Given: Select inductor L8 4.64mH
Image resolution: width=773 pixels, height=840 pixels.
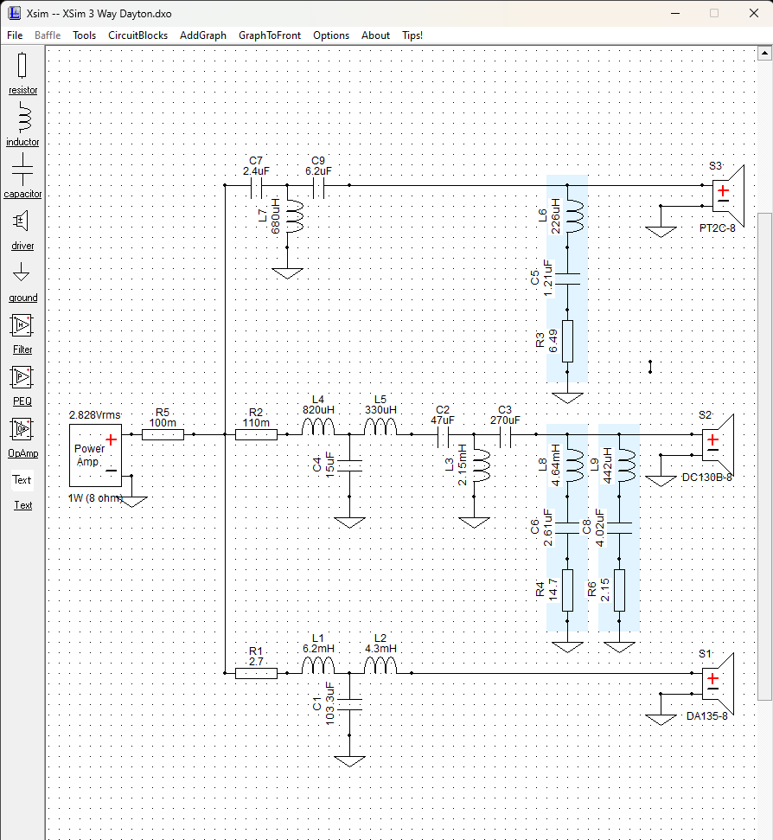Looking at the screenshot, I should [573, 465].
